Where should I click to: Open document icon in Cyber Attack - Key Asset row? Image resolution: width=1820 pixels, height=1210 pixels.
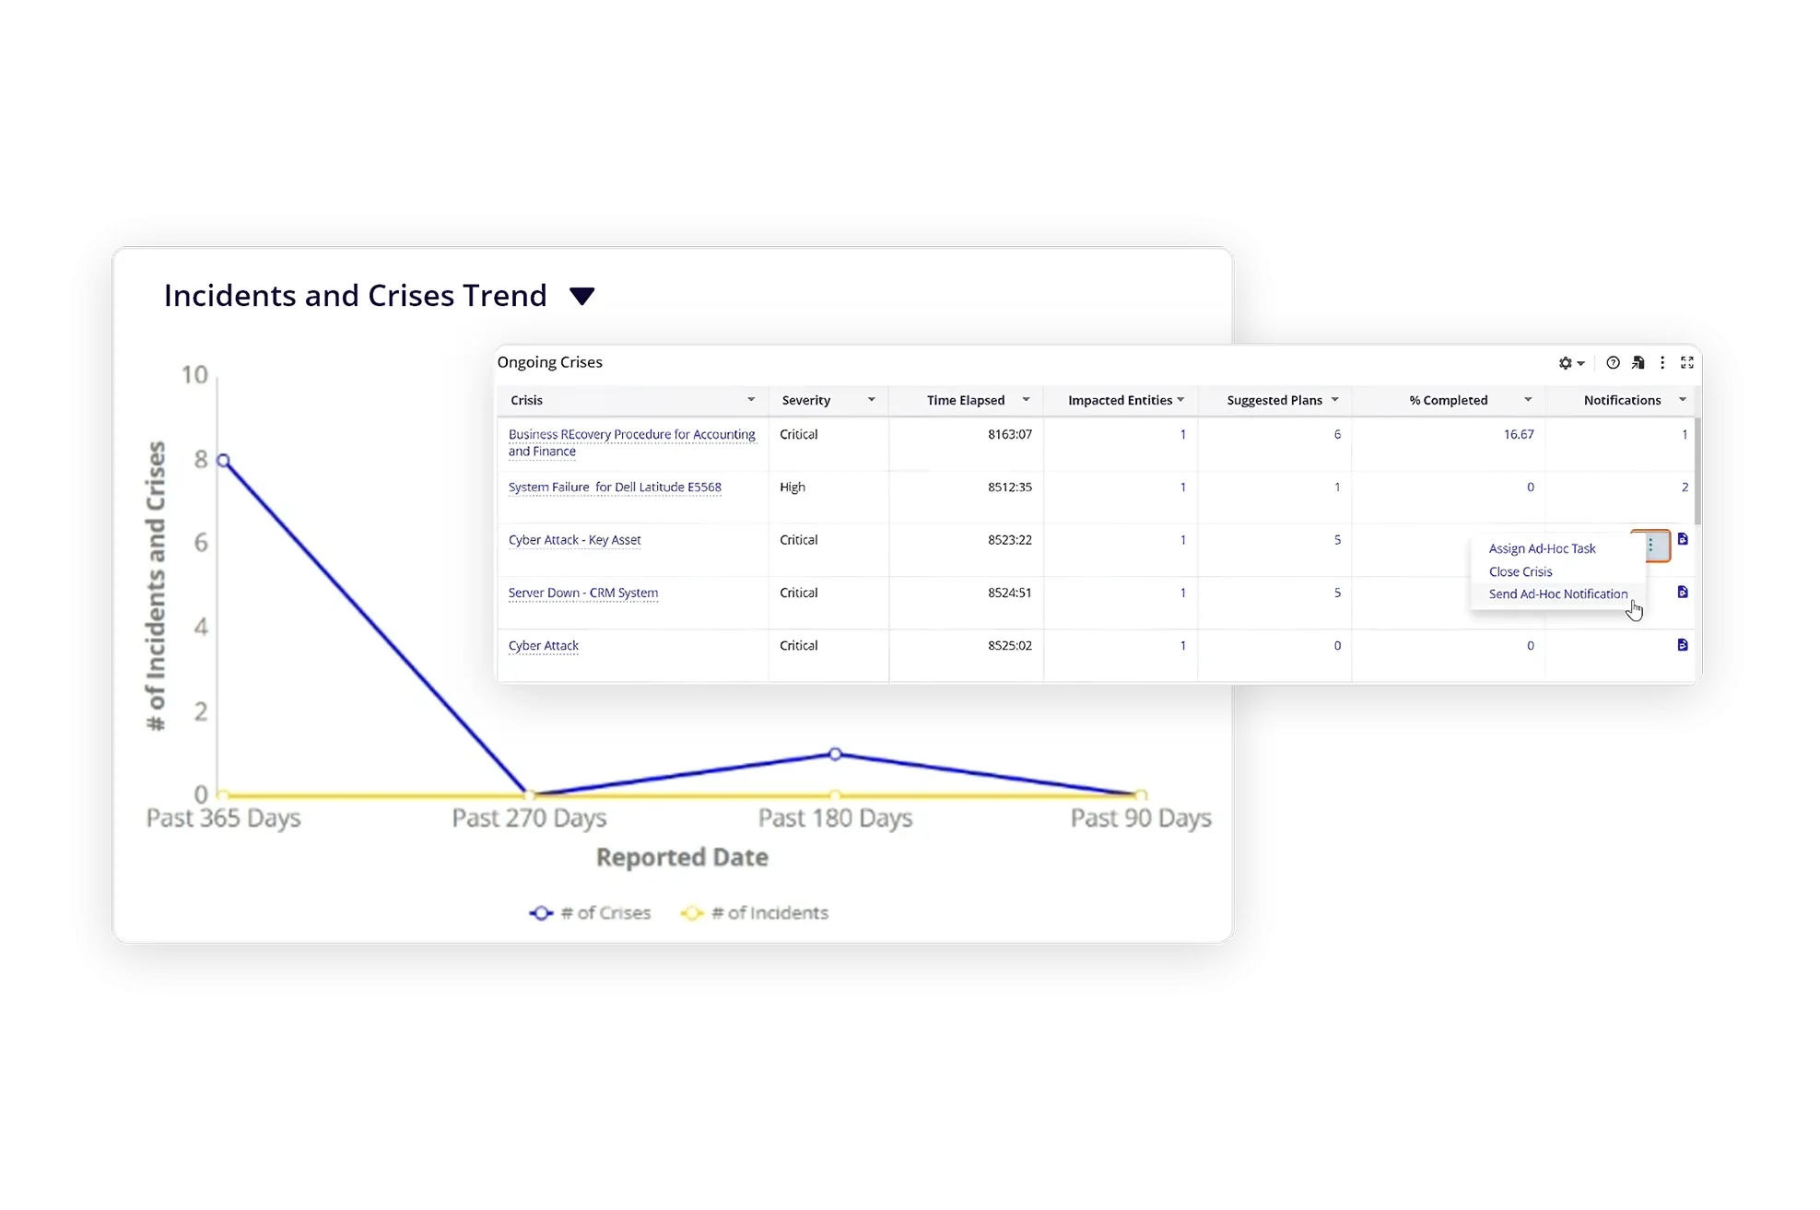pyautogui.click(x=1683, y=539)
